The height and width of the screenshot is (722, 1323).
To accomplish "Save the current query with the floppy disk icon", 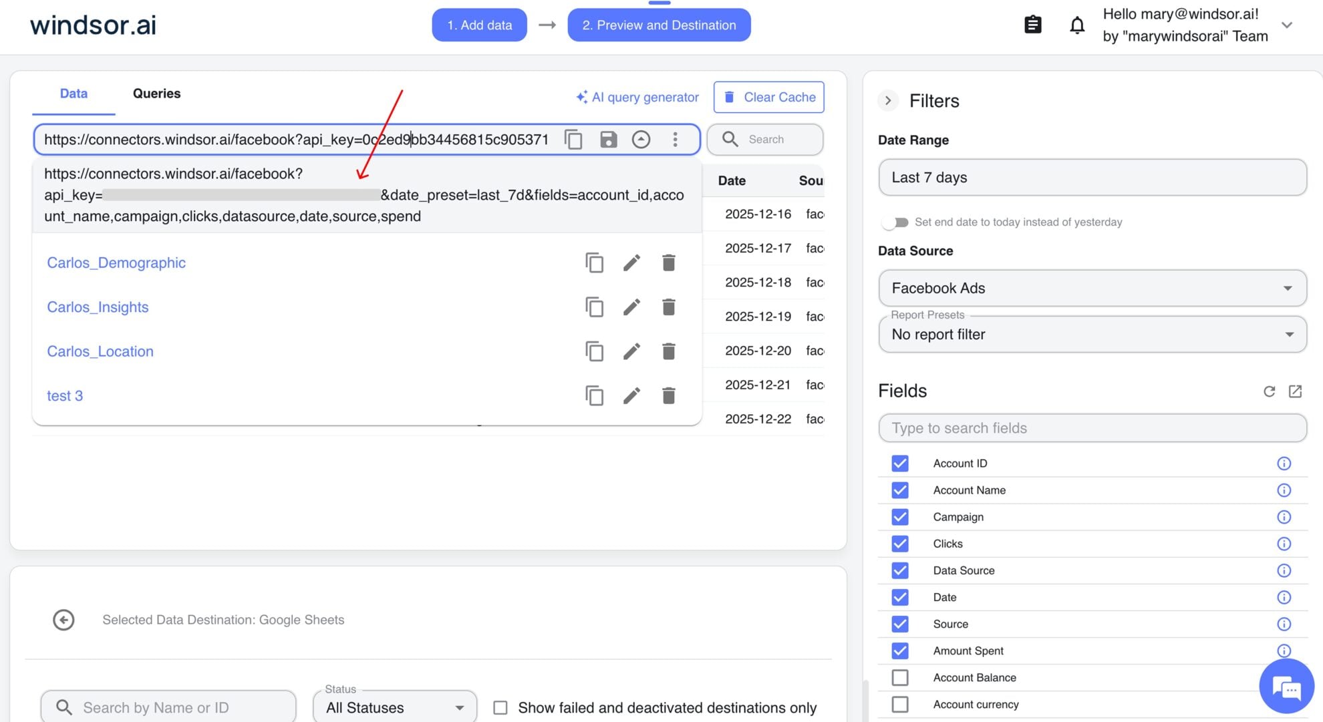I will tap(608, 140).
